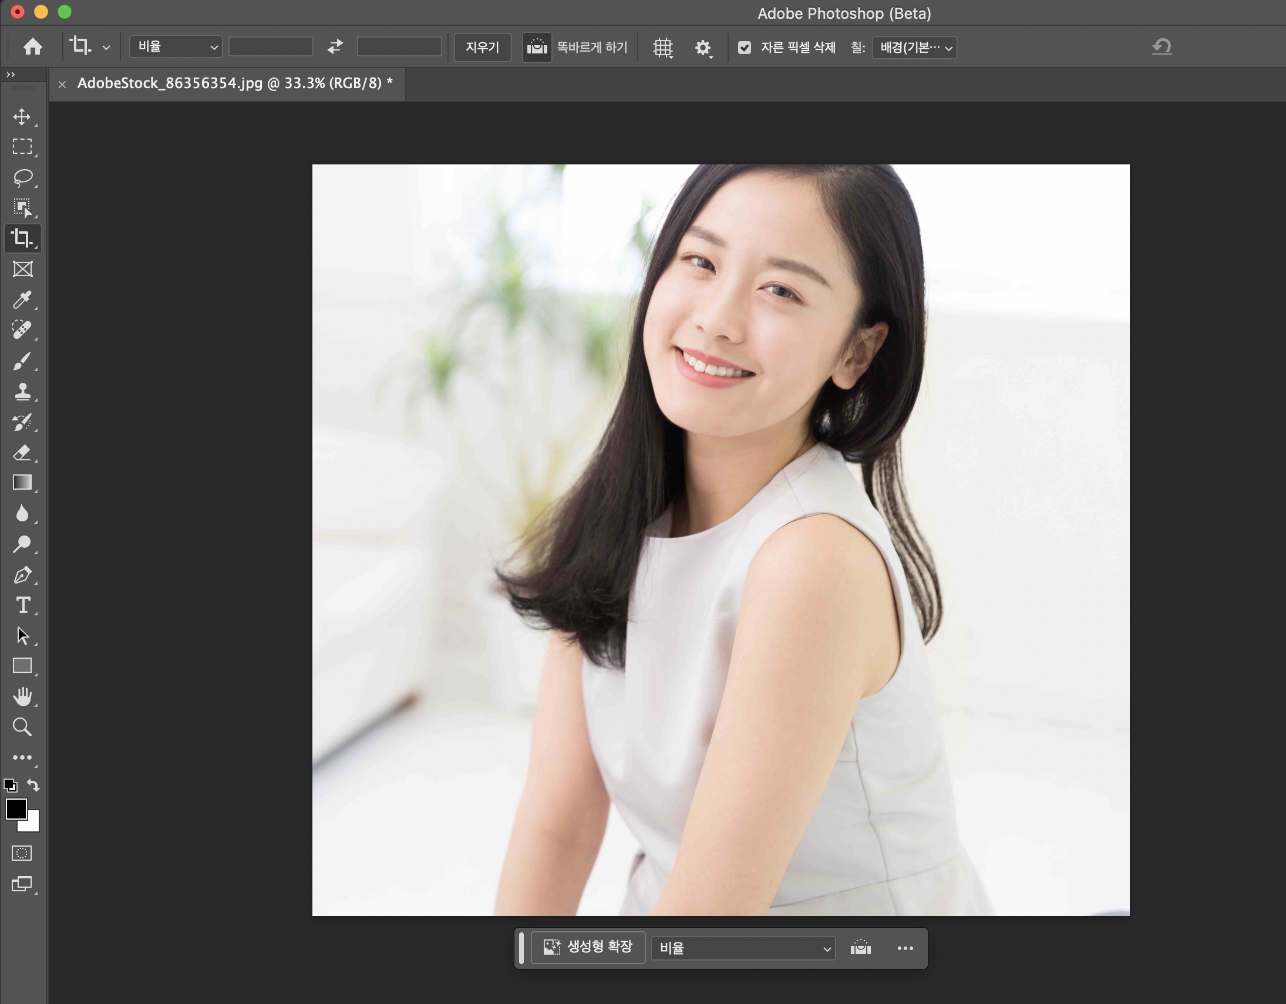Select the Pen tool
The image size is (1286, 1004).
[22, 575]
